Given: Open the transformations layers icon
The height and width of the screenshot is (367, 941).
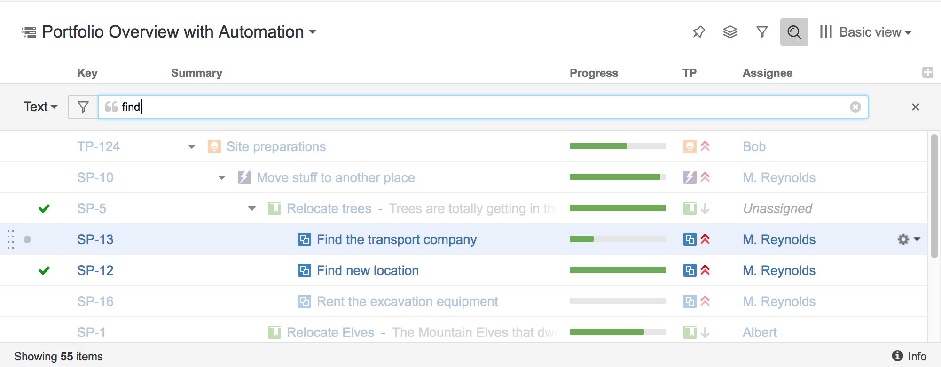Looking at the screenshot, I should coord(730,32).
